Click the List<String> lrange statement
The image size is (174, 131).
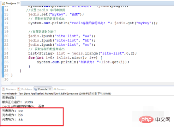[83, 54]
